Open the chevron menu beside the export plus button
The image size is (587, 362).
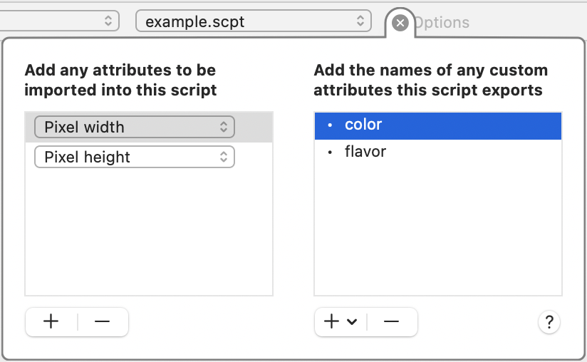click(x=352, y=321)
